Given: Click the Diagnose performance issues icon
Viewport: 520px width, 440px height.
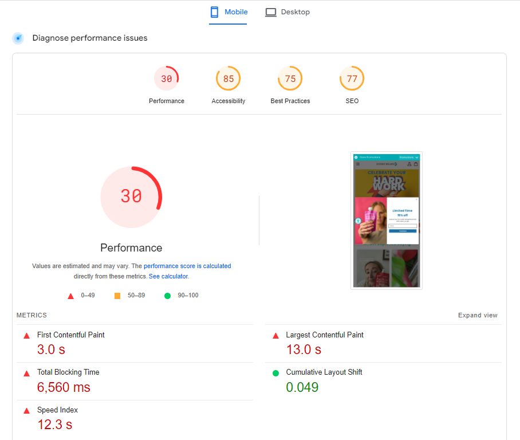Looking at the screenshot, I should (x=18, y=38).
